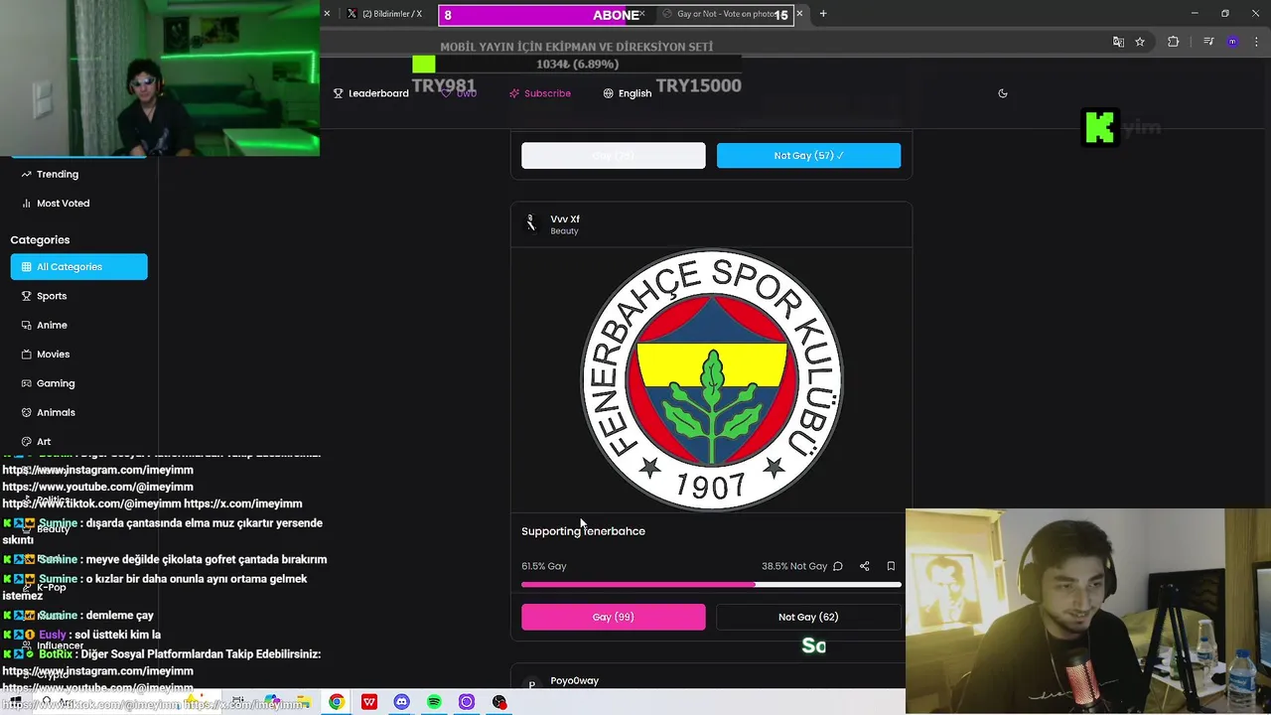
Task: Open a new browser tab
Action: [x=823, y=14]
